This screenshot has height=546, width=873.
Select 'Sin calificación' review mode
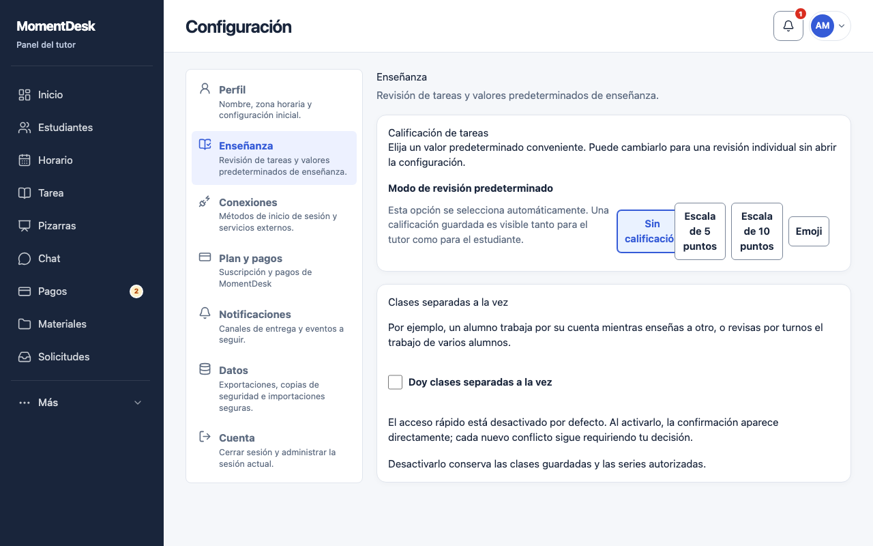646,231
